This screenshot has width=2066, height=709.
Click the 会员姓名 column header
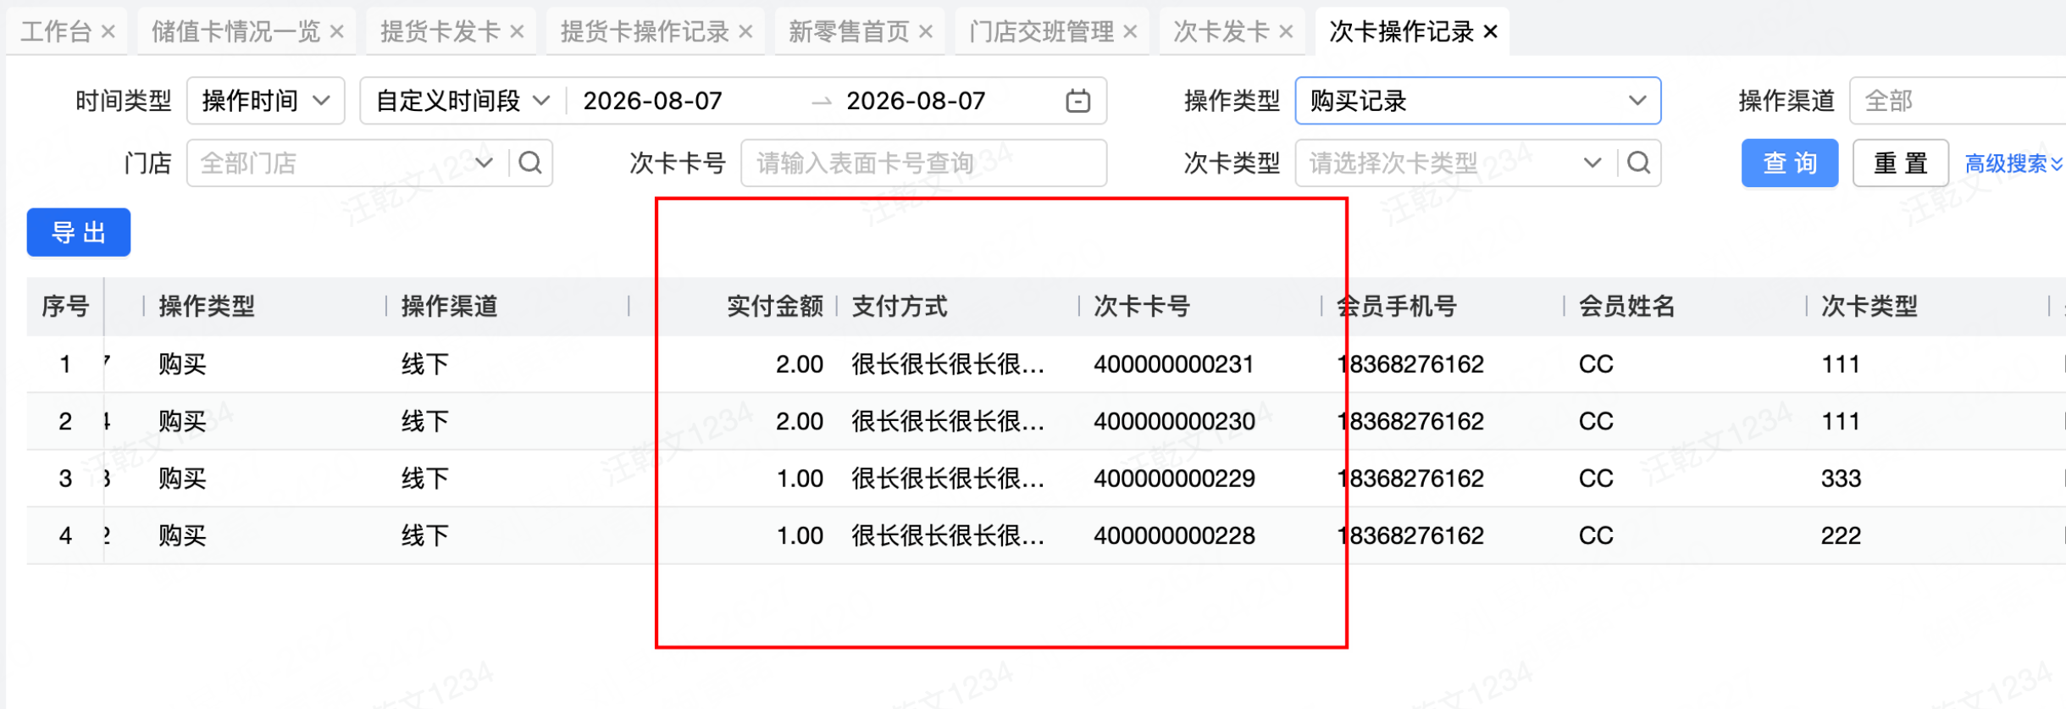coord(1627,306)
